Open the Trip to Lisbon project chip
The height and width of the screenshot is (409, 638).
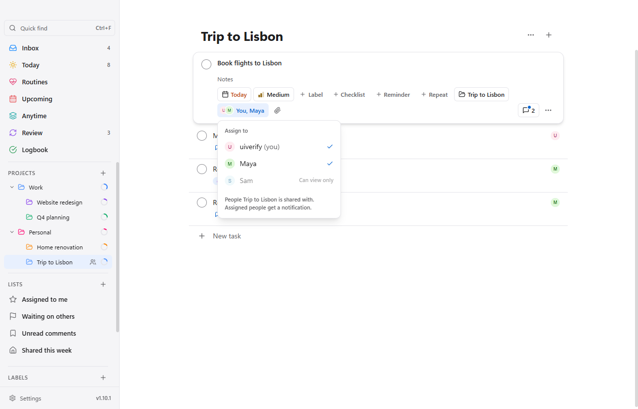[x=481, y=94]
